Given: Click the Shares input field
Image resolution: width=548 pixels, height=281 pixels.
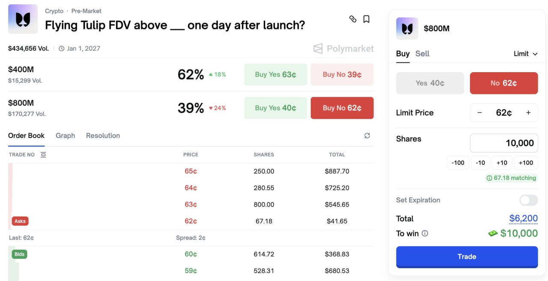Looking at the screenshot, I should (504, 143).
